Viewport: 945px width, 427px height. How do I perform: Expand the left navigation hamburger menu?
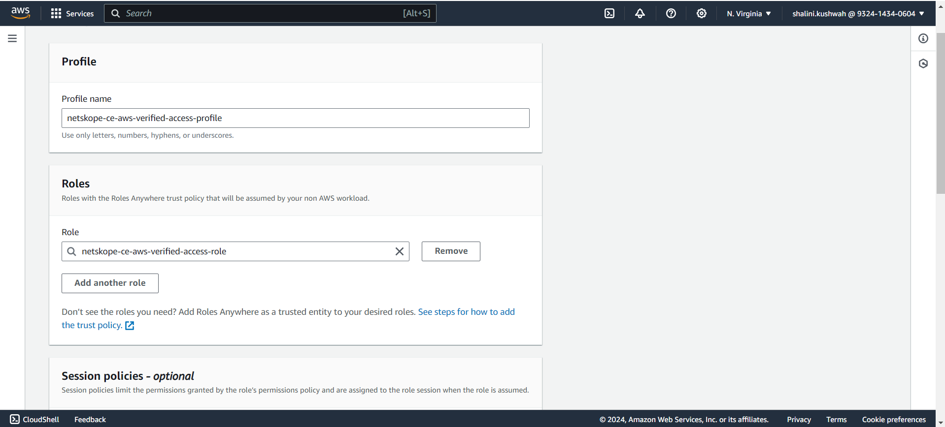[x=12, y=38]
